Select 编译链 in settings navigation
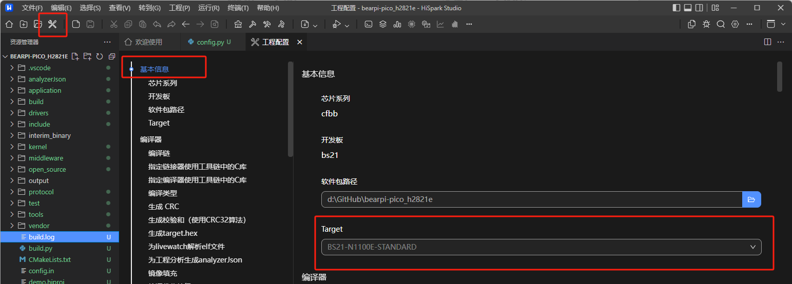792x284 pixels. click(159, 153)
